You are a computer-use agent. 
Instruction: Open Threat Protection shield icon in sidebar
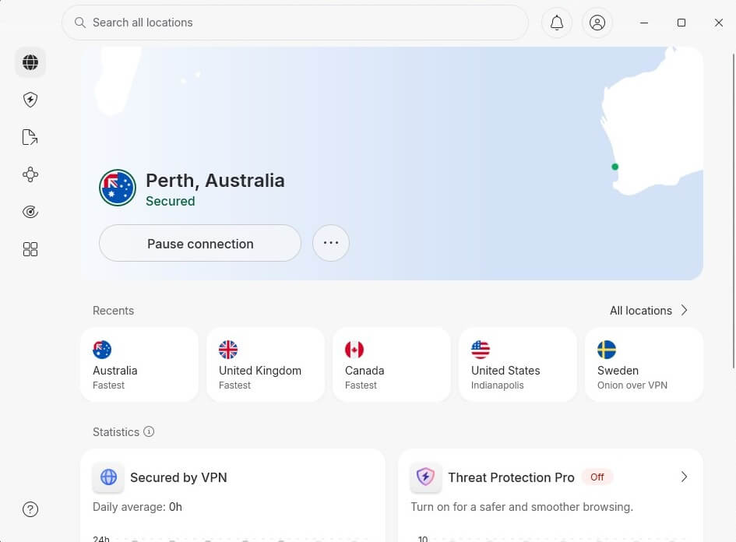tap(30, 100)
